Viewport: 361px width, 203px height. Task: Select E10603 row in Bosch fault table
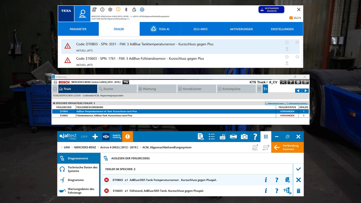pyautogui.click(x=180, y=116)
